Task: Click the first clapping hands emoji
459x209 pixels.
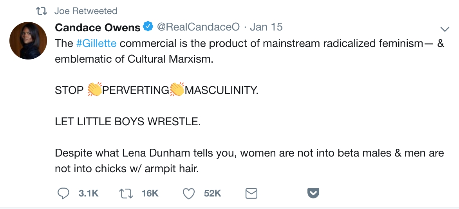Action: (x=94, y=90)
